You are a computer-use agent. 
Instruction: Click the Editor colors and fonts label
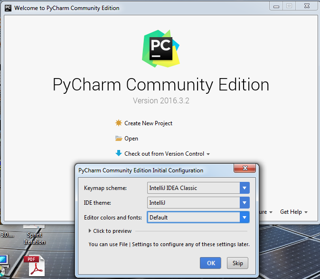tap(113, 218)
